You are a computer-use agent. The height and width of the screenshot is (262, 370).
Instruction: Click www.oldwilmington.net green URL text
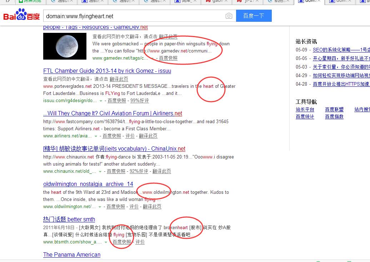[69, 207]
